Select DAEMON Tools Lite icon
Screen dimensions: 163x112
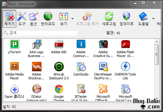(125, 67)
